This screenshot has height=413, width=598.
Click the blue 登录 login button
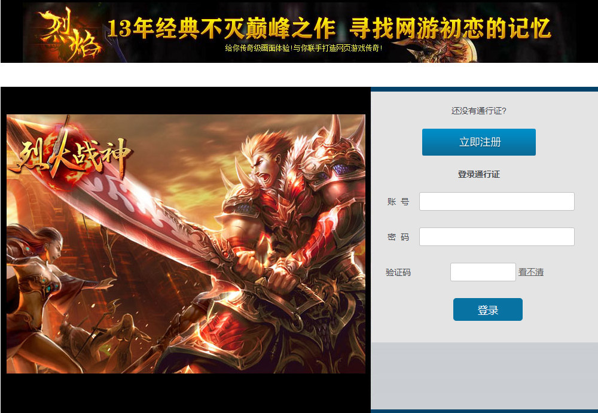[x=488, y=309]
